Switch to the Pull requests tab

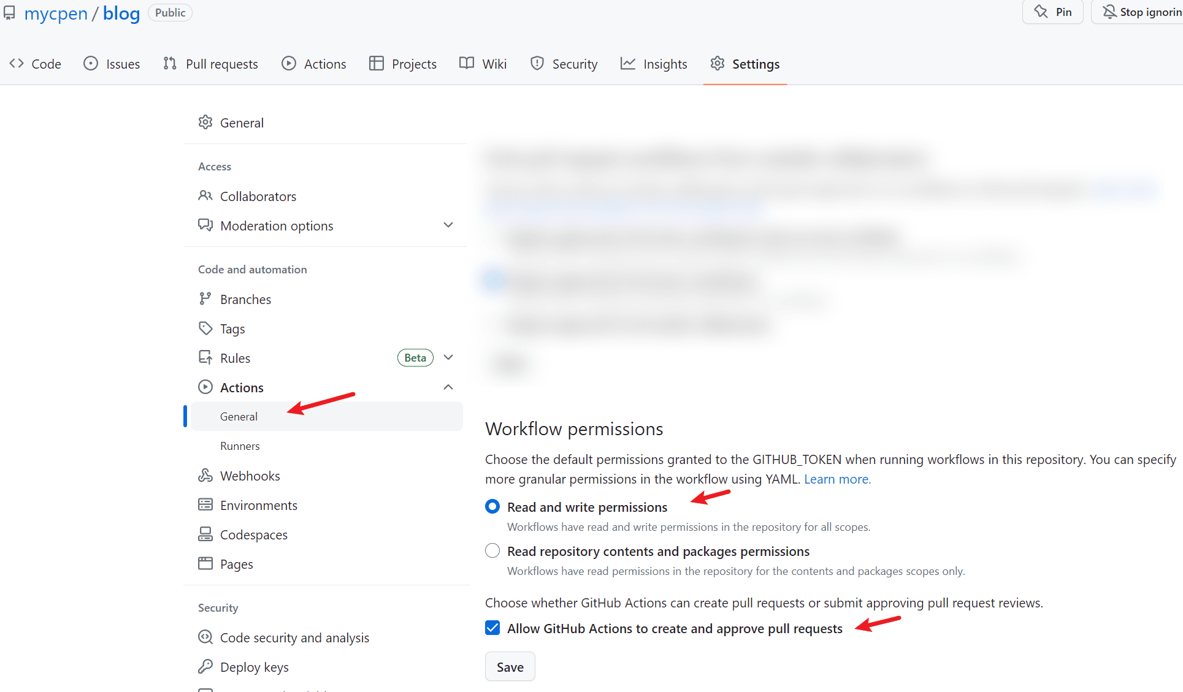[210, 64]
